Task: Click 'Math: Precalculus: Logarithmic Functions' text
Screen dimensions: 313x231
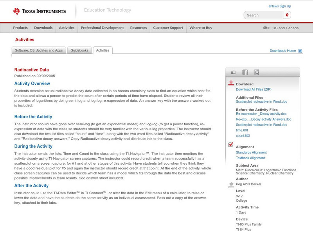Action: [x=266, y=170]
